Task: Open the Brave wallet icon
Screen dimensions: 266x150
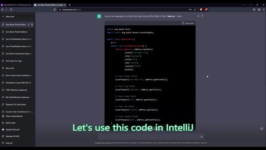Action: [259, 10]
